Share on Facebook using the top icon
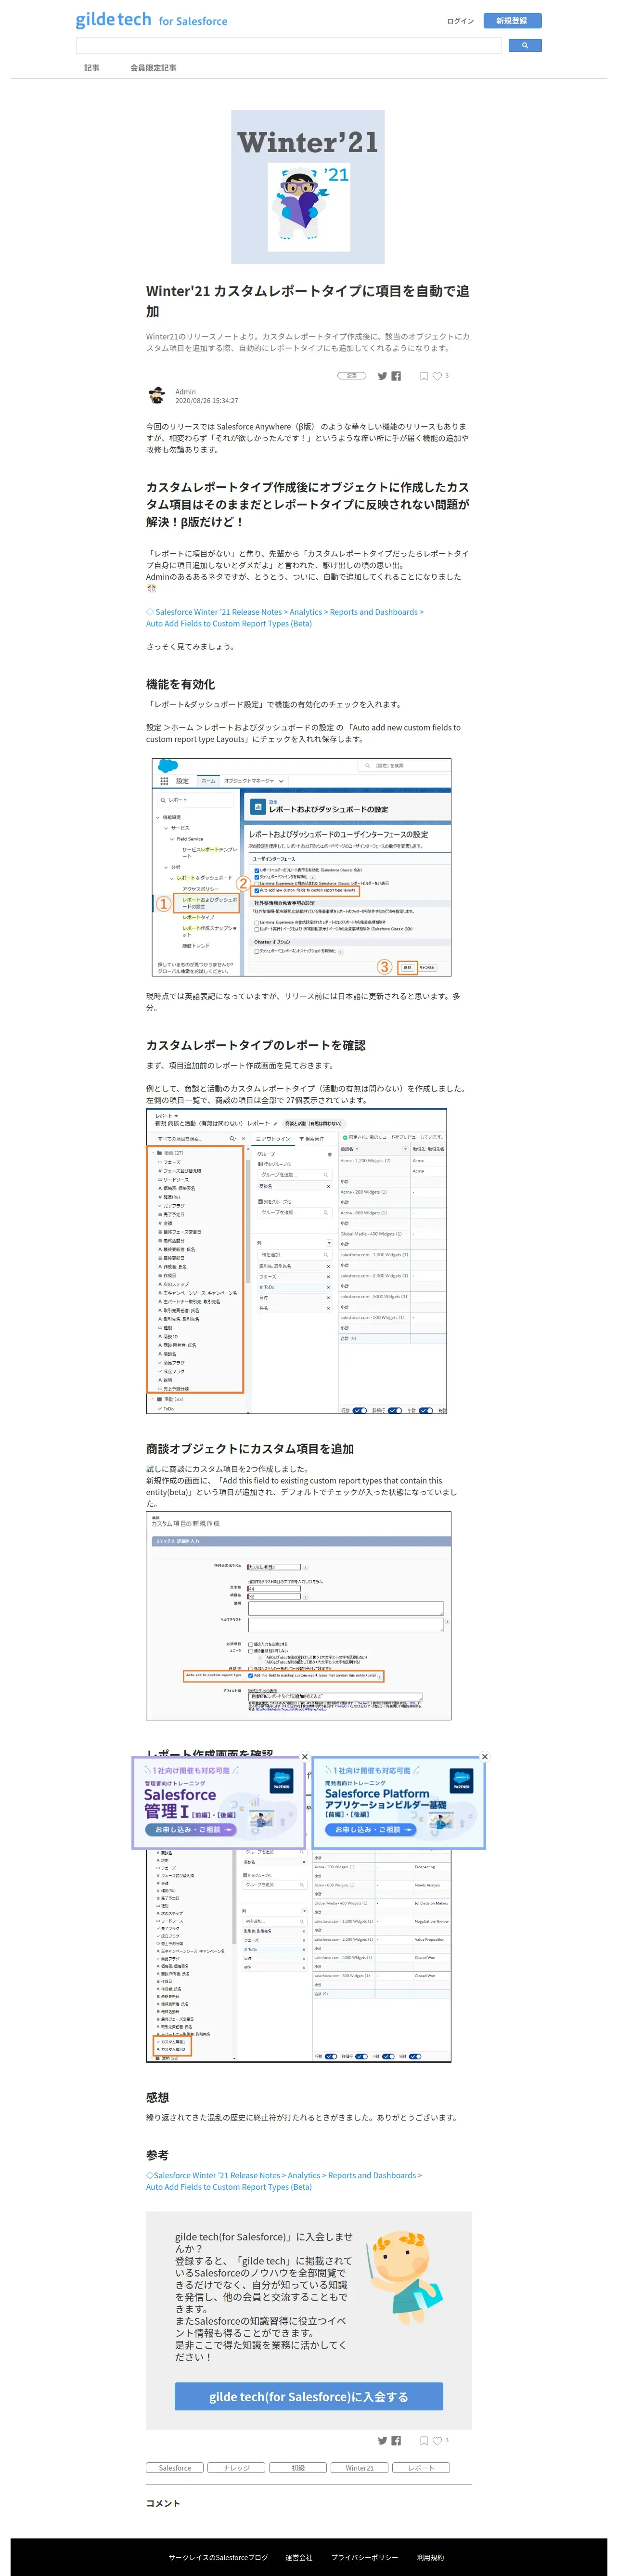Screen dimensions: 618x2576 point(396,376)
